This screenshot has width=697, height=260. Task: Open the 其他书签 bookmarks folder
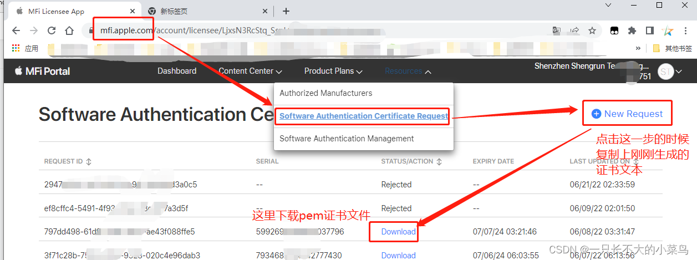pos(672,48)
